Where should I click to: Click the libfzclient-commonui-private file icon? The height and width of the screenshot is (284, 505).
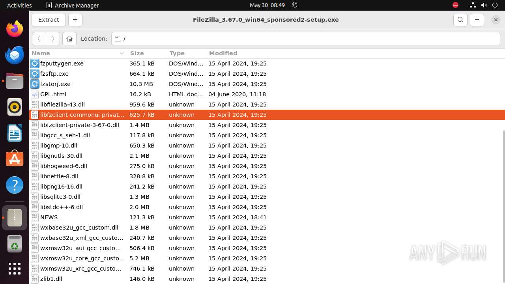click(35, 115)
